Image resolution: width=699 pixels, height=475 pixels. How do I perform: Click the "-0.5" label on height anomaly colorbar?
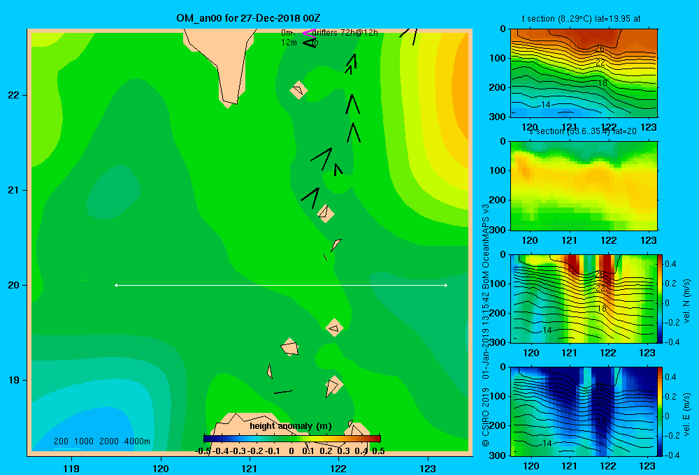pyautogui.click(x=203, y=451)
